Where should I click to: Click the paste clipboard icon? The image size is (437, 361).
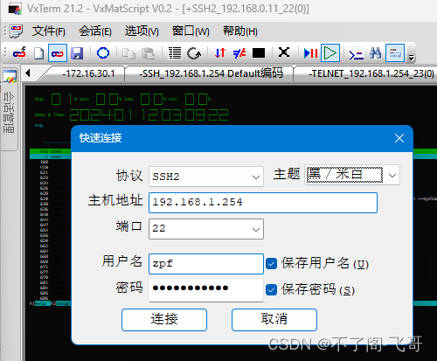[149, 53]
